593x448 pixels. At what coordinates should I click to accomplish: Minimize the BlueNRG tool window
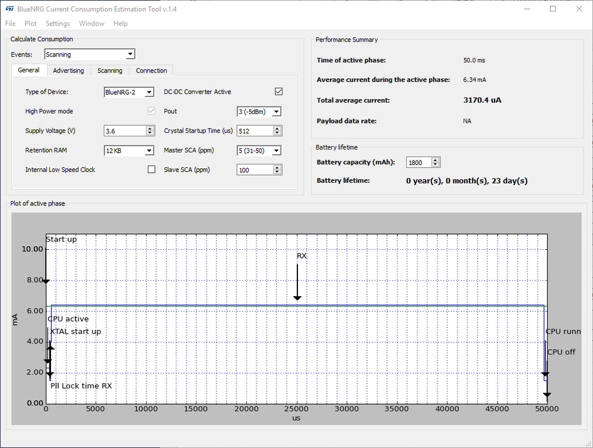527,9
